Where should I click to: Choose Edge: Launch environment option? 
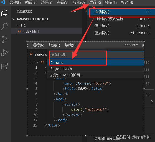pyautogui.click(x=95, y=69)
